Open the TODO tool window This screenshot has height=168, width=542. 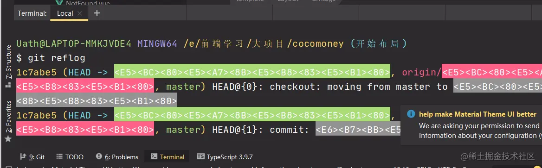click(x=70, y=157)
